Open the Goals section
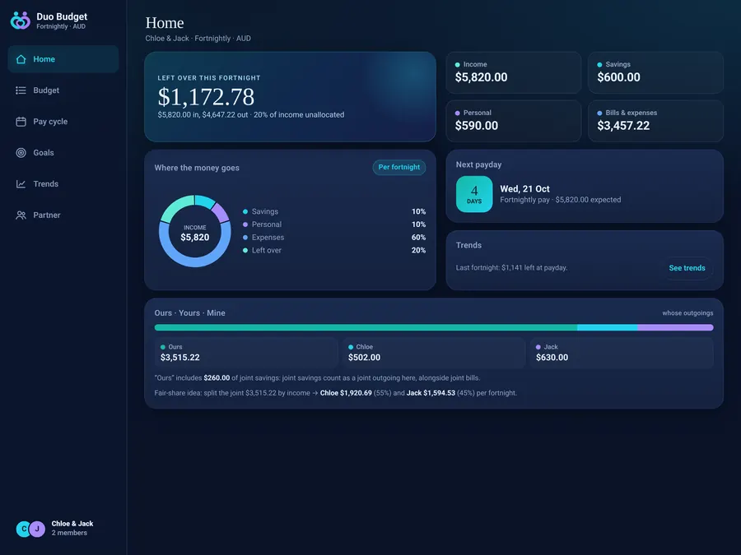The height and width of the screenshot is (555, 741). [63, 152]
